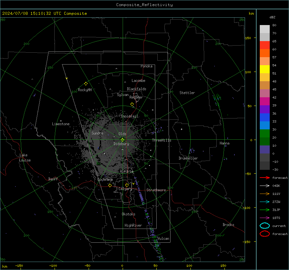Click the Cochrane town label
Image resolution: width=289 pixels, height=270 pixels.
pos(105,179)
